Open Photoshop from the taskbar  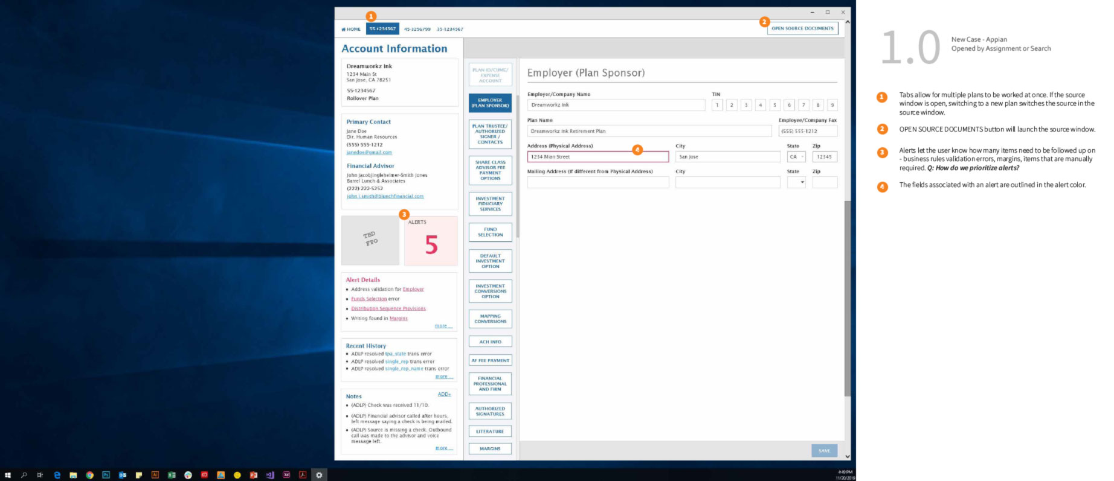[x=106, y=475]
